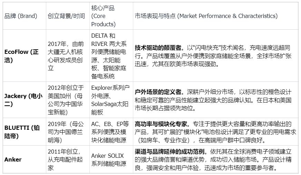Select the EcoFlow (正浩) brand cell

pos(21,56)
